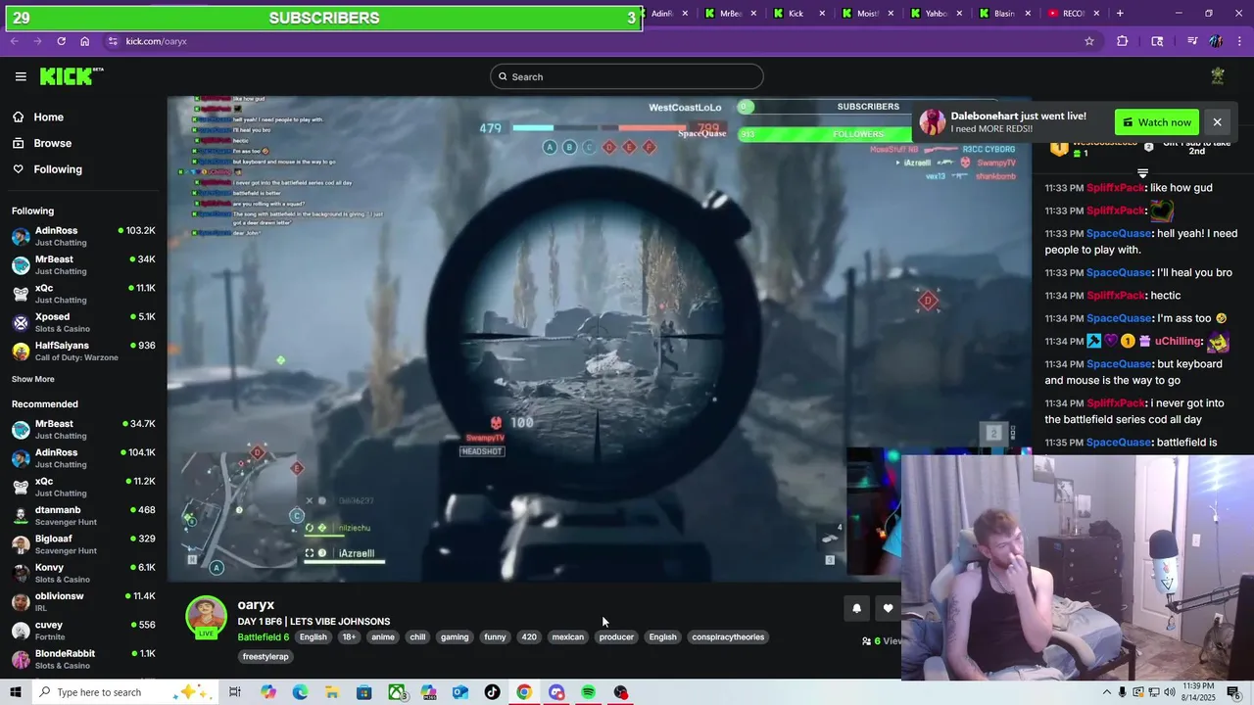The height and width of the screenshot is (705, 1254).
Task: Select the chill tag
Action: pos(417,637)
